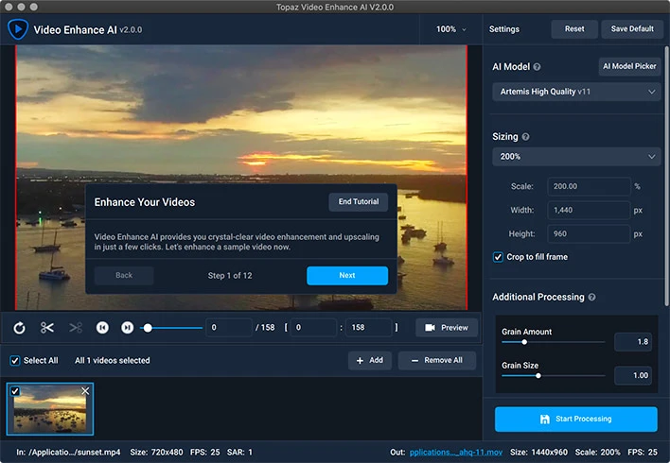Disable Crop to fill frame

click(499, 257)
